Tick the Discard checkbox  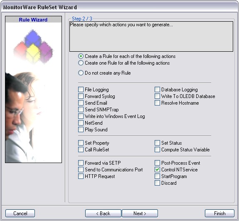click(x=157, y=183)
